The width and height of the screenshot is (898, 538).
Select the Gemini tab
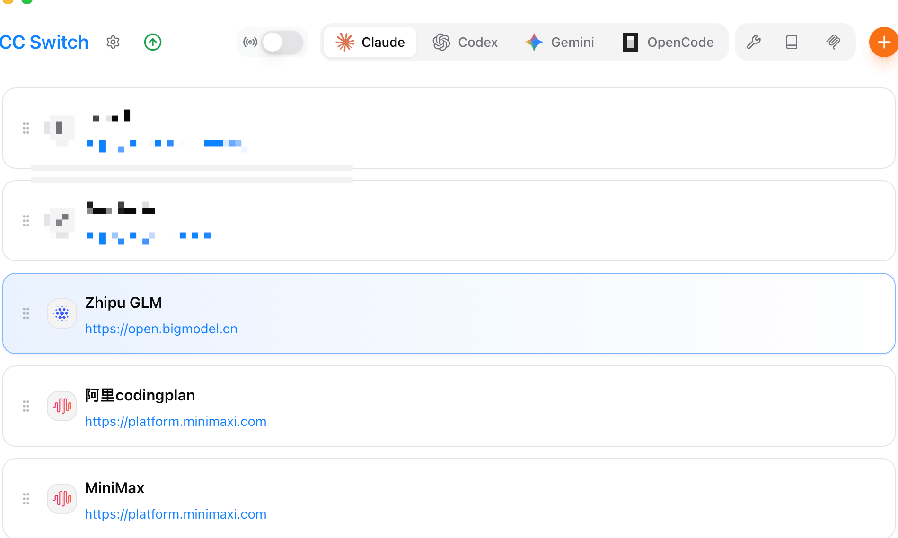(x=560, y=42)
